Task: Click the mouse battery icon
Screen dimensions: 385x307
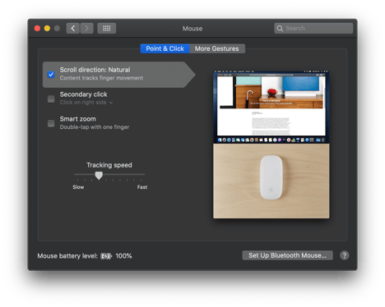Action: coord(106,256)
